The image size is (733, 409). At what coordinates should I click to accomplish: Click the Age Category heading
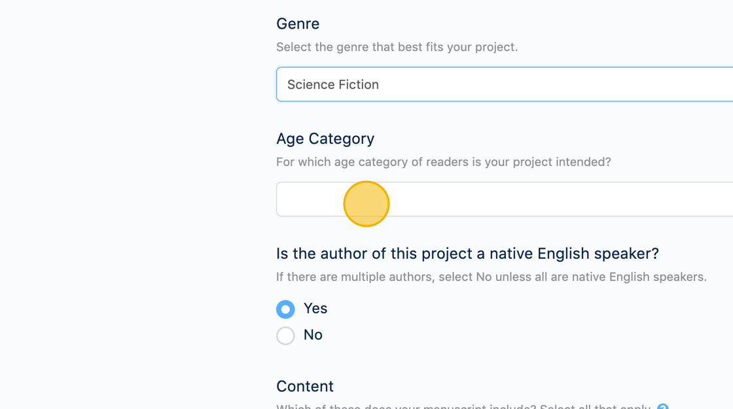pyautogui.click(x=325, y=139)
